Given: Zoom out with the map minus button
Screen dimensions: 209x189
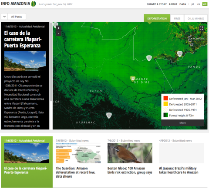Looking at the screenshot, I should click(x=59, y=33).
